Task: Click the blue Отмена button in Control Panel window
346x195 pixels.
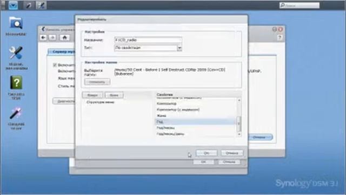Action: tap(260, 137)
